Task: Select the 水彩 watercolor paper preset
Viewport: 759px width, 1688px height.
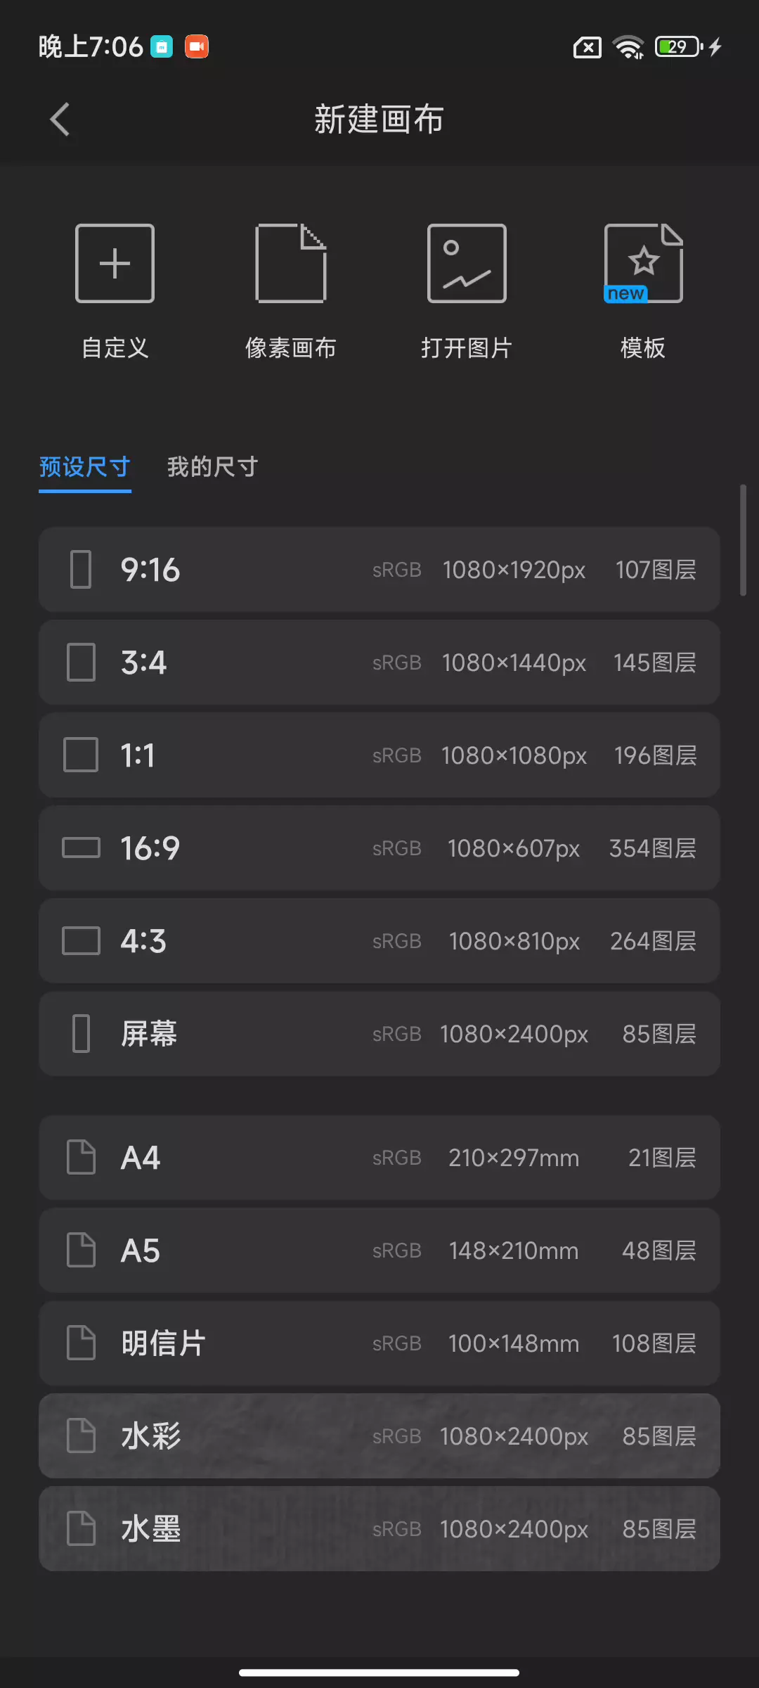Action: (x=379, y=1436)
